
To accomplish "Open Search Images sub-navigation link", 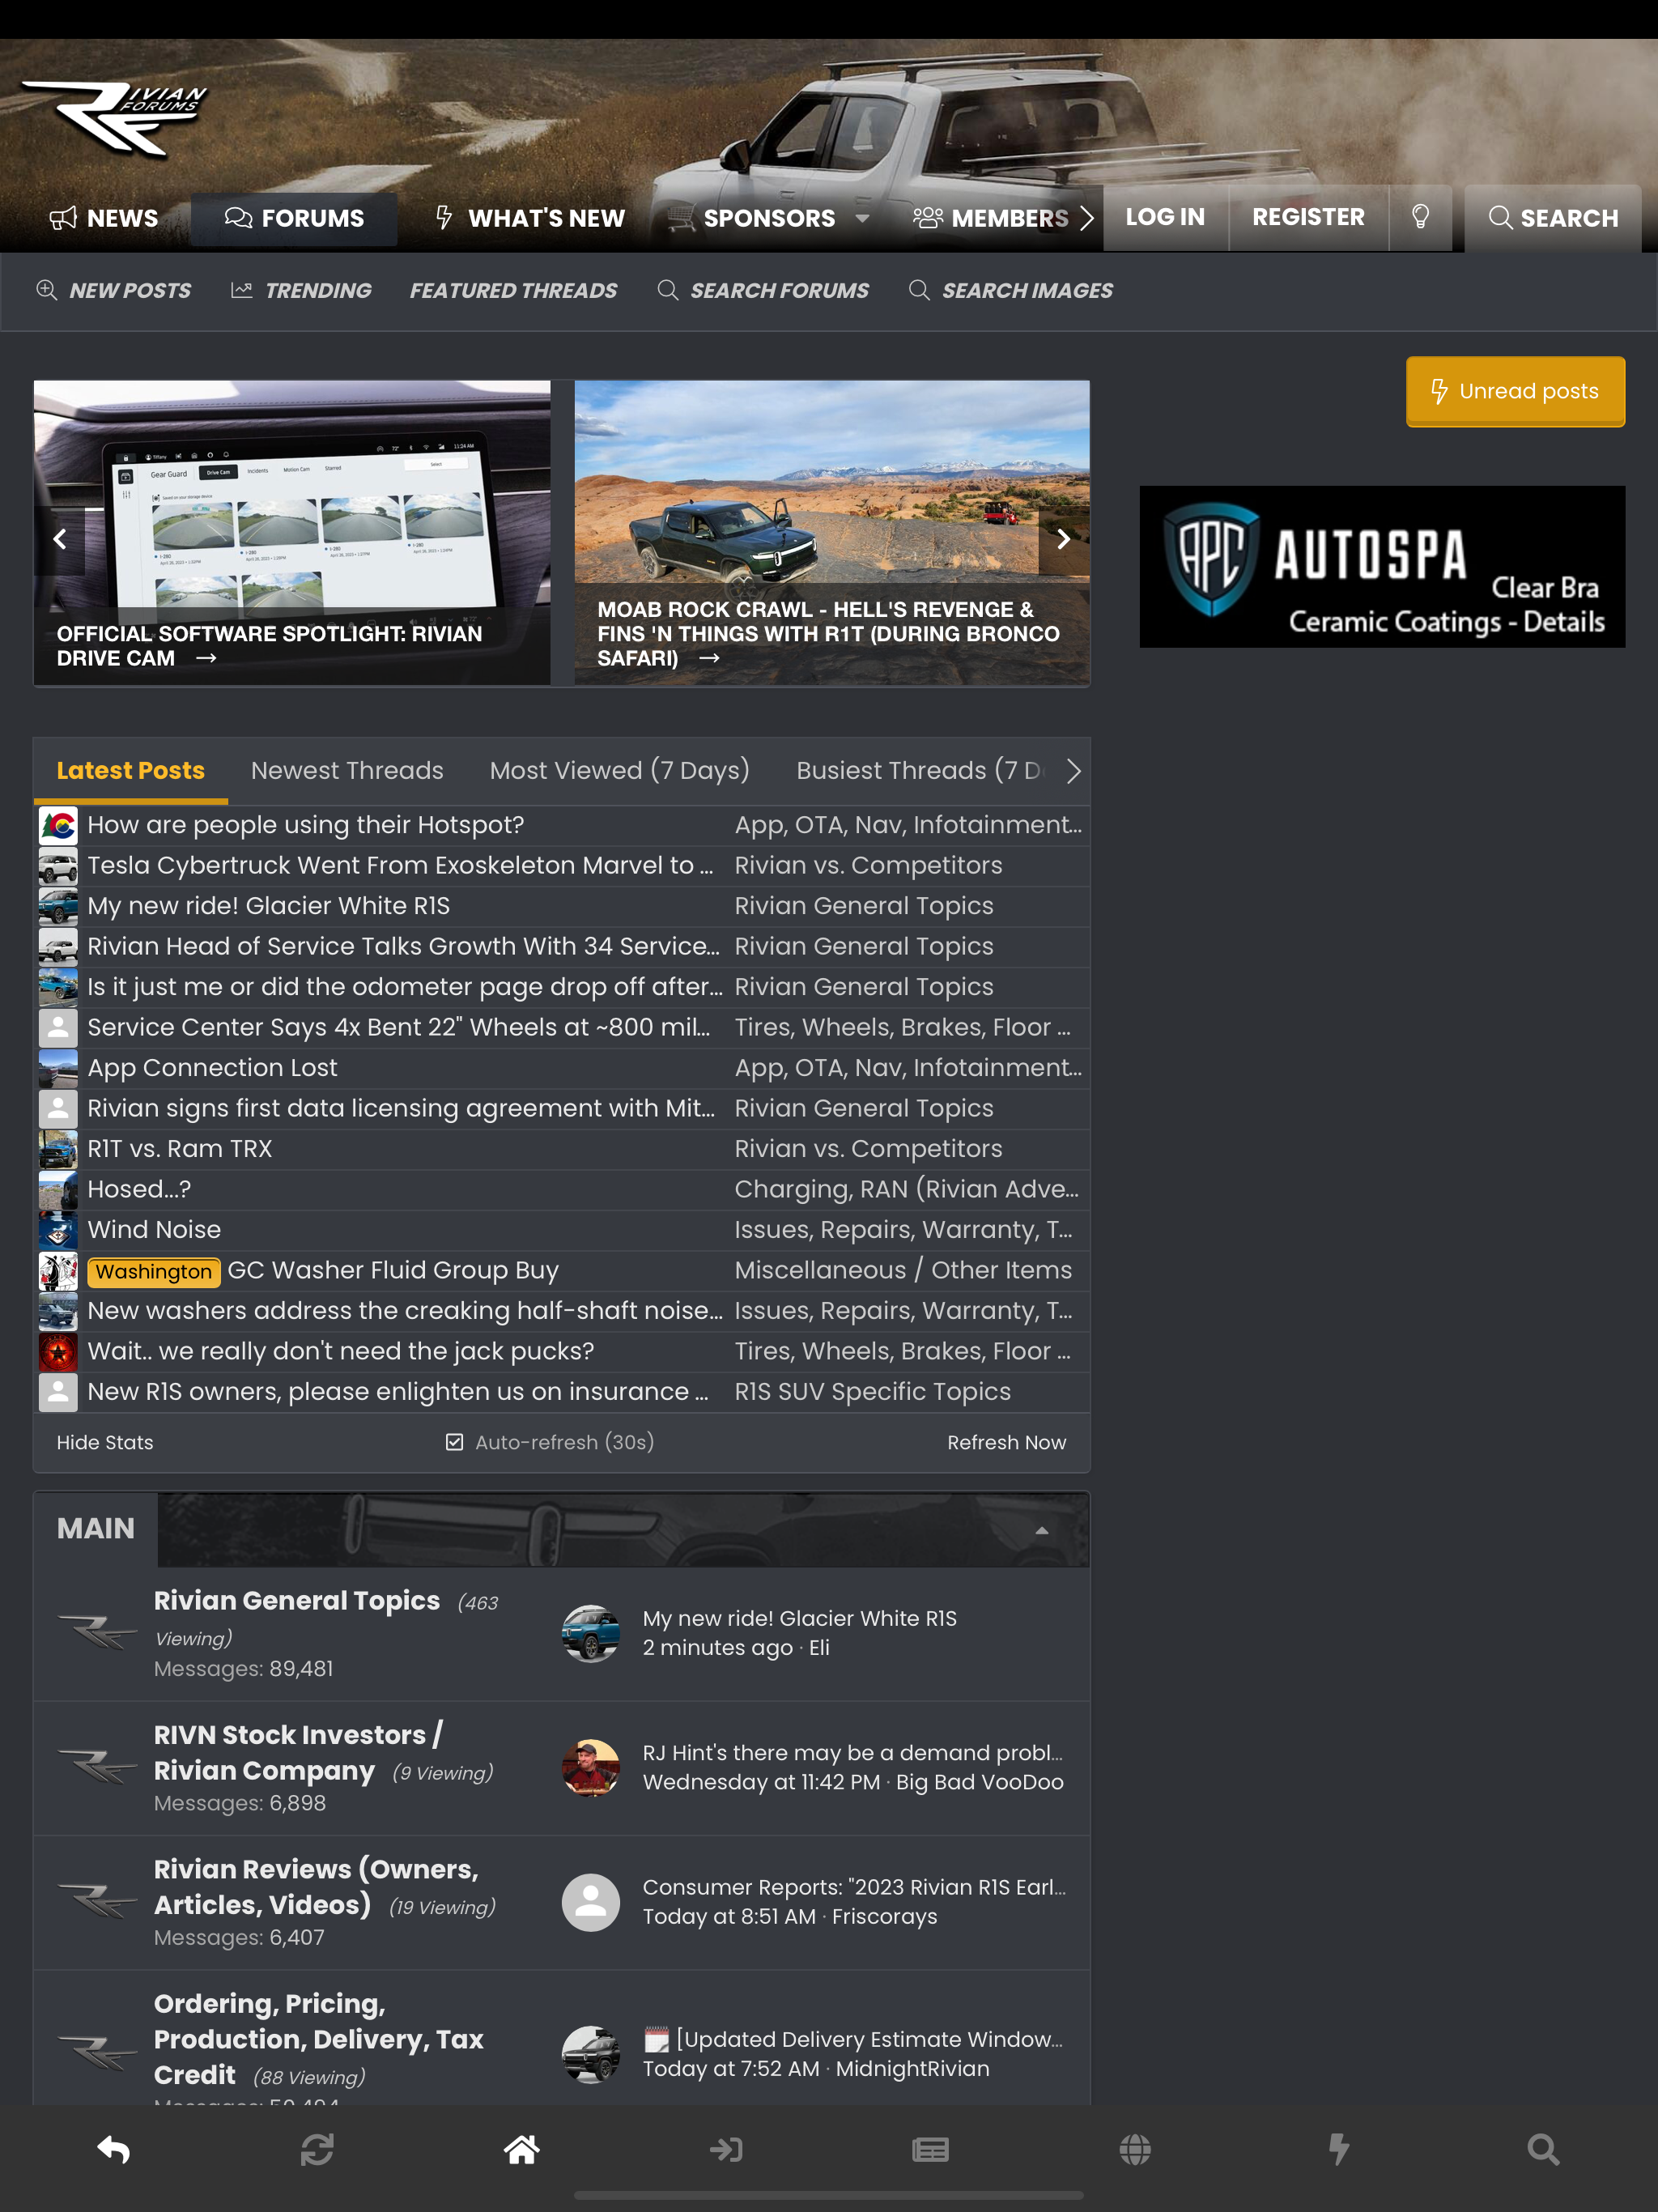I will [1011, 291].
